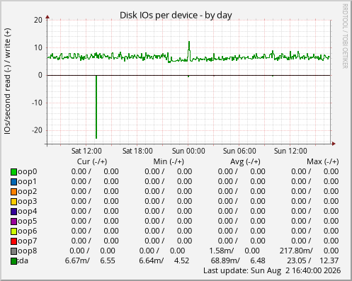Click the oop8 average read value 1.58m

point(221,251)
